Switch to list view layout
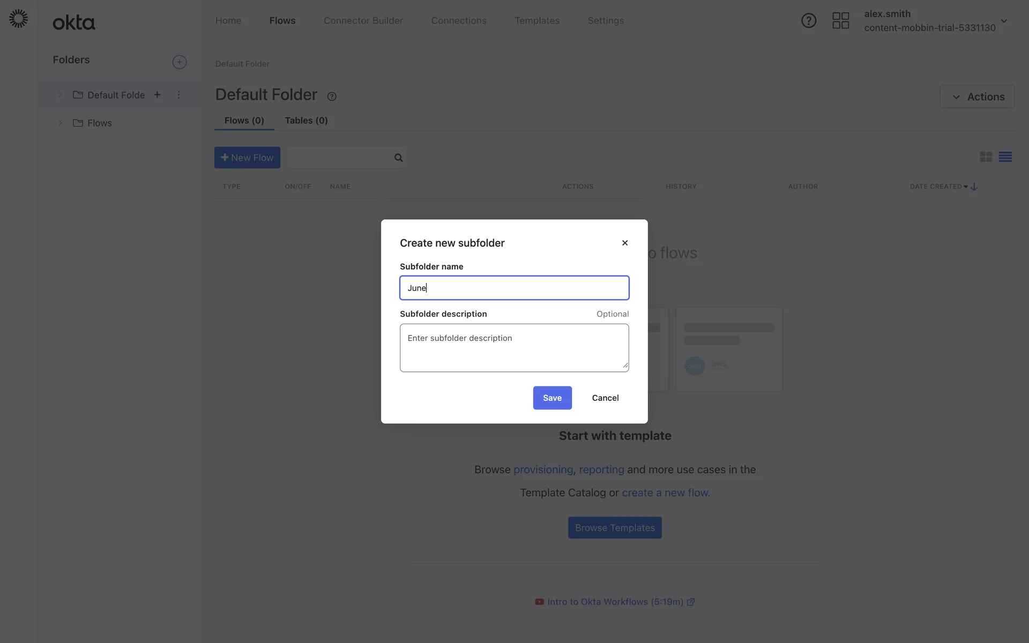This screenshot has width=1029, height=643. click(1005, 157)
